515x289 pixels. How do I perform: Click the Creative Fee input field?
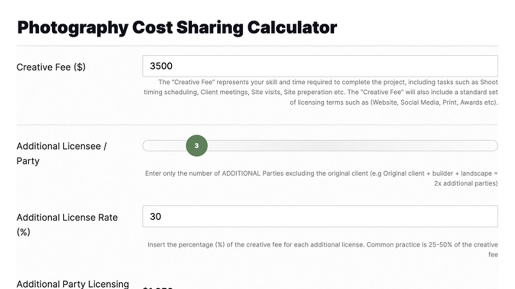click(320, 66)
